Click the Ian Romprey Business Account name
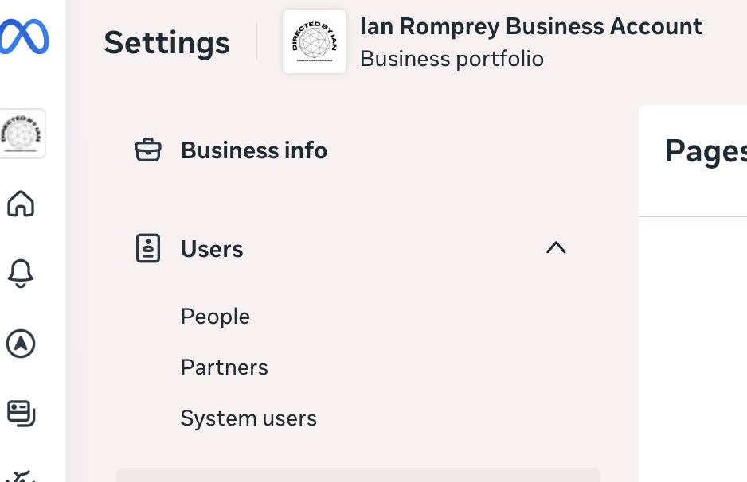747x482 pixels. 531,26
